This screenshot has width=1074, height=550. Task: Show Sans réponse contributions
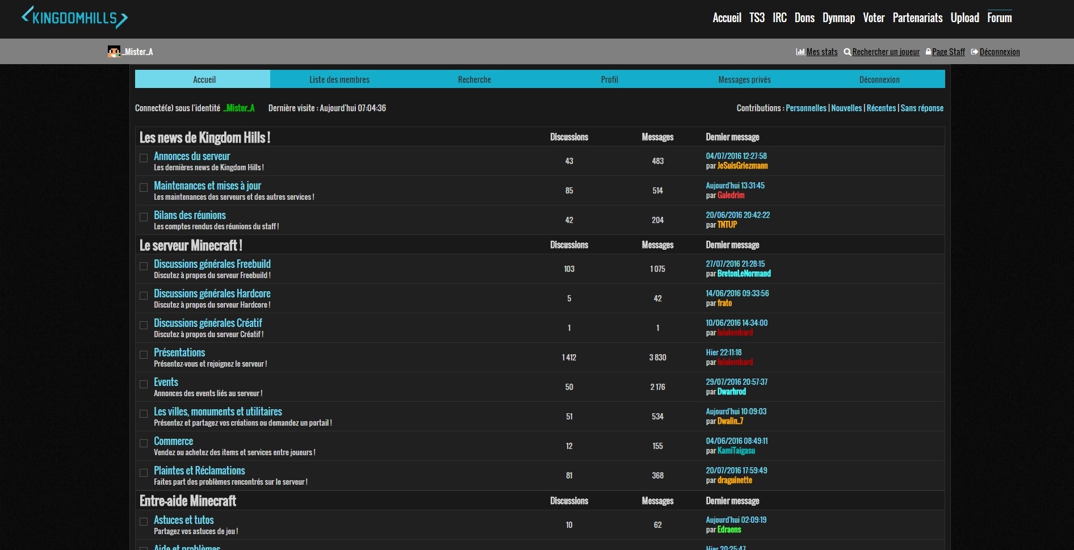point(922,108)
